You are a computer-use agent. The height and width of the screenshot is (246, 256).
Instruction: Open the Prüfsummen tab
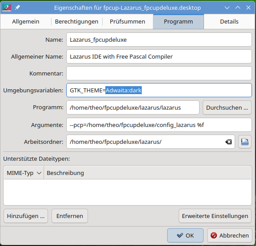[x=128, y=21]
